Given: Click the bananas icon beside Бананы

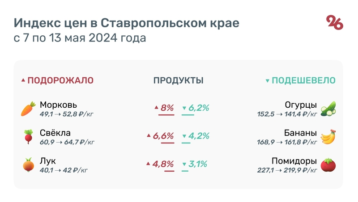Looking at the screenshot, I should pos(328,137).
